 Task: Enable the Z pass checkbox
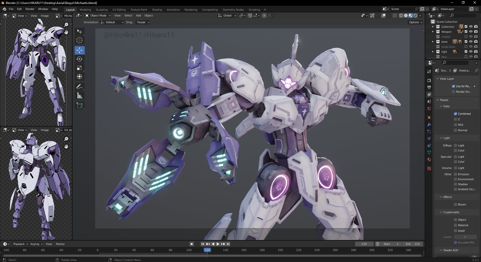pyautogui.click(x=455, y=119)
